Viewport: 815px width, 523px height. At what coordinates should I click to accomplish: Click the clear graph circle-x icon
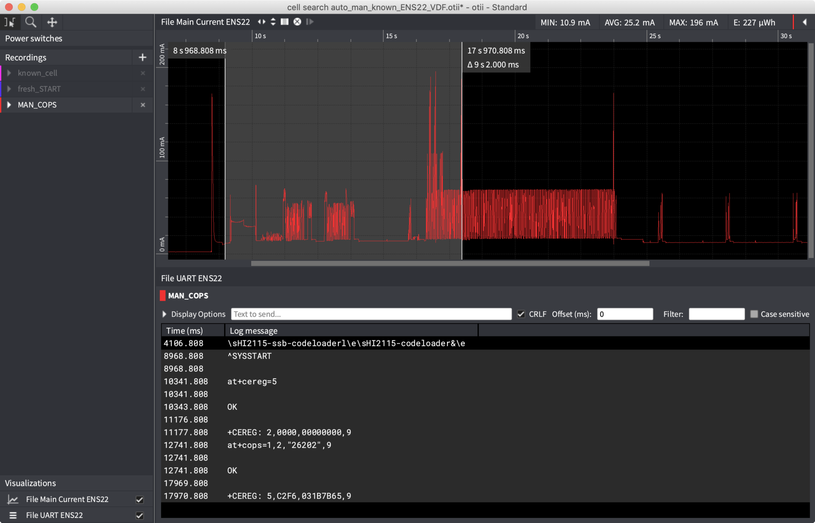[297, 21]
